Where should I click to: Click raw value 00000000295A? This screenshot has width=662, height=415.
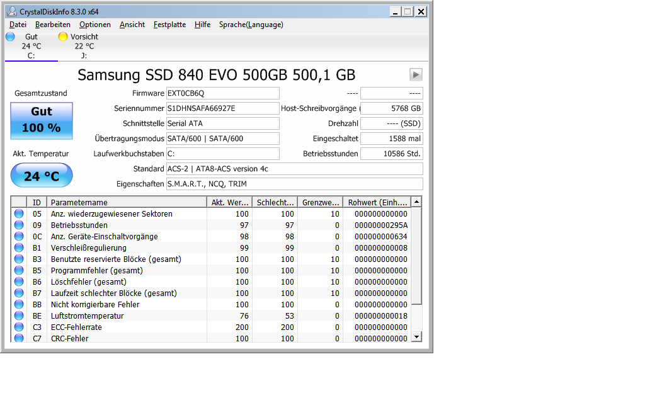[381, 225]
